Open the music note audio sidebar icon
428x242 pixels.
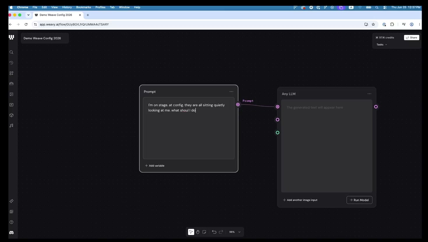[x=11, y=126]
